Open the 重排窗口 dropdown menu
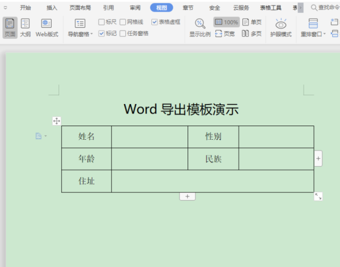The width and height of the screenshot is (340, 267). point(313,34)
